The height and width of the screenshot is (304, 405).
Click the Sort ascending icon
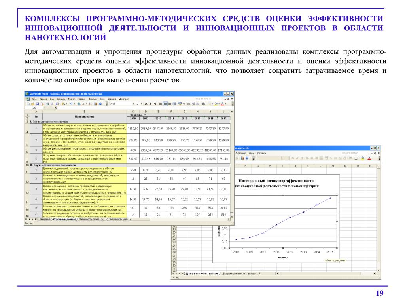pos(90,104)
